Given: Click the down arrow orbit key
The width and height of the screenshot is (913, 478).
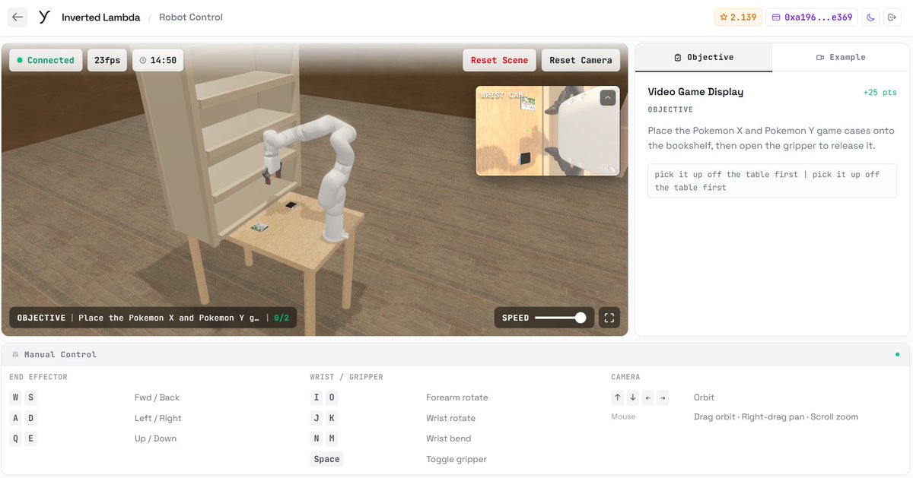Looking at the screenshot, I should click(633, 397).
